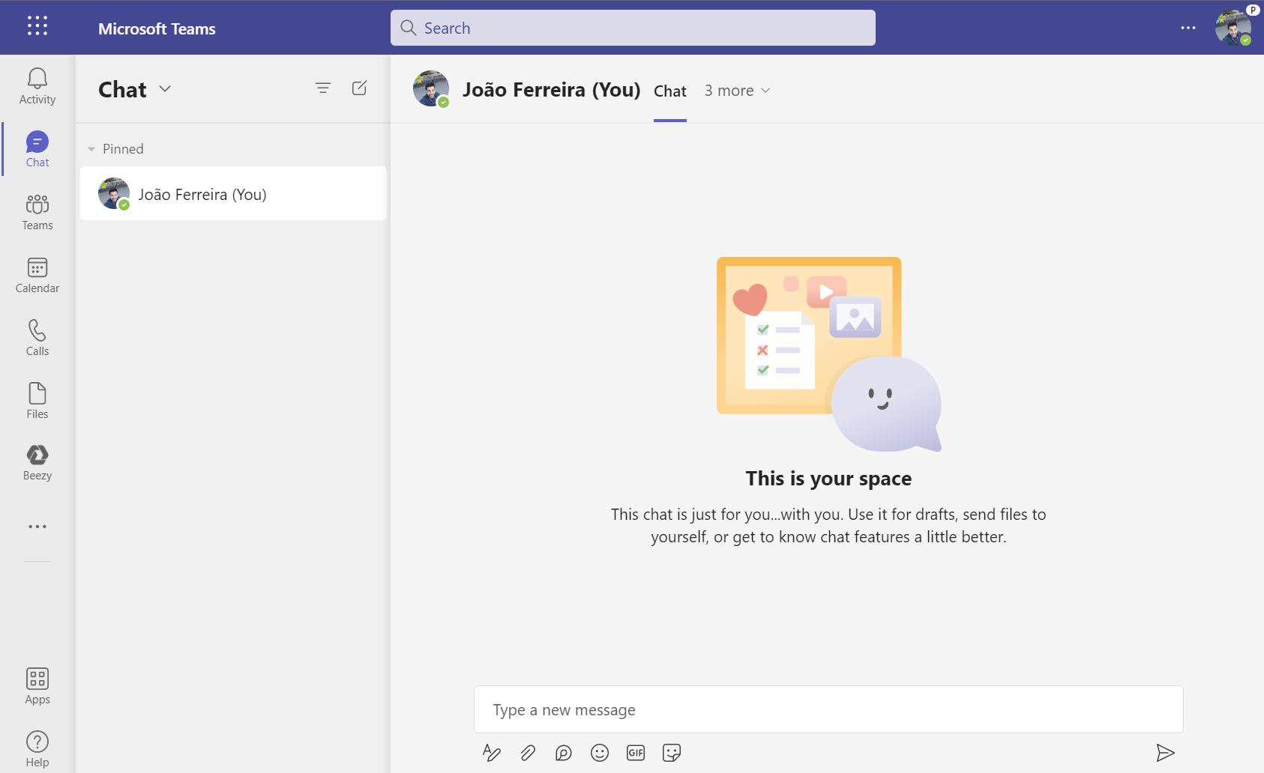Attach a file to the message
This screenshot has height=773, width=1264.
(x=528, y=753)
